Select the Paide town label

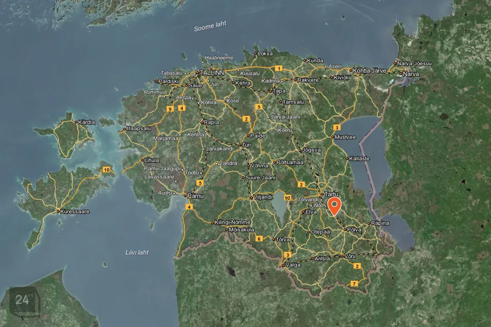[x=258, y=136]
